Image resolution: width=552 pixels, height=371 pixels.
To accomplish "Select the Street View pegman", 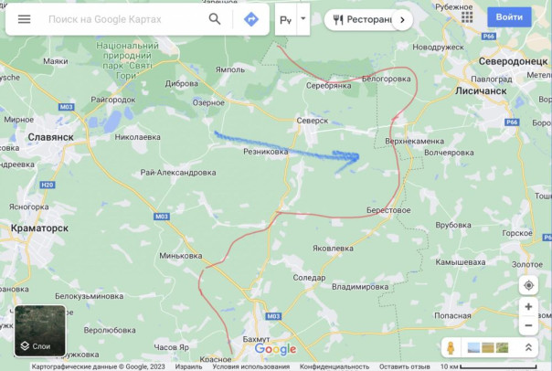I will [x=451, y=348].
